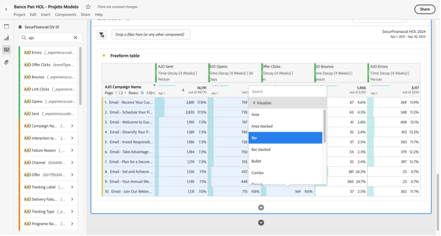Screen dimensions: 441x236
Task: Favorite the project with the star icon
Action: click(88, 7)
